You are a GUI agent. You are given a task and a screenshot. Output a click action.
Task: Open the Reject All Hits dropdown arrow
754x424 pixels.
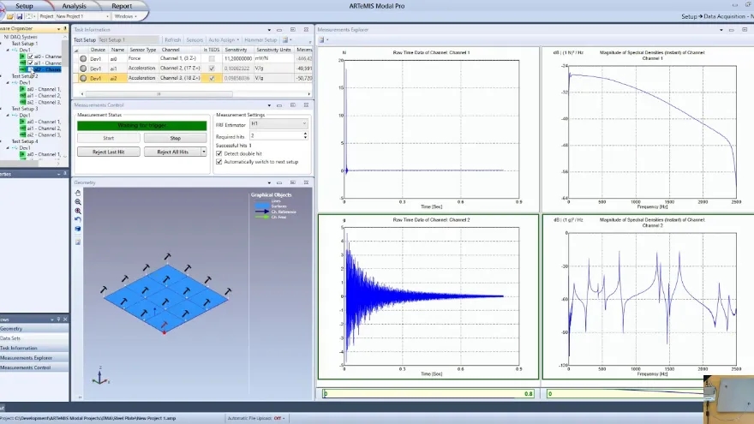204,152
